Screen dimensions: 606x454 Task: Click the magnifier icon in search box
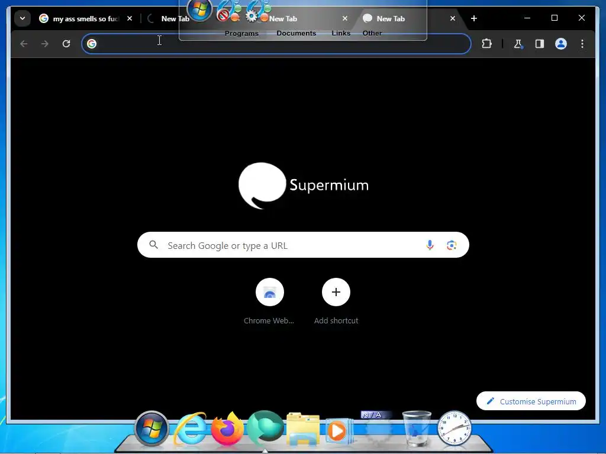pos(153,245)
